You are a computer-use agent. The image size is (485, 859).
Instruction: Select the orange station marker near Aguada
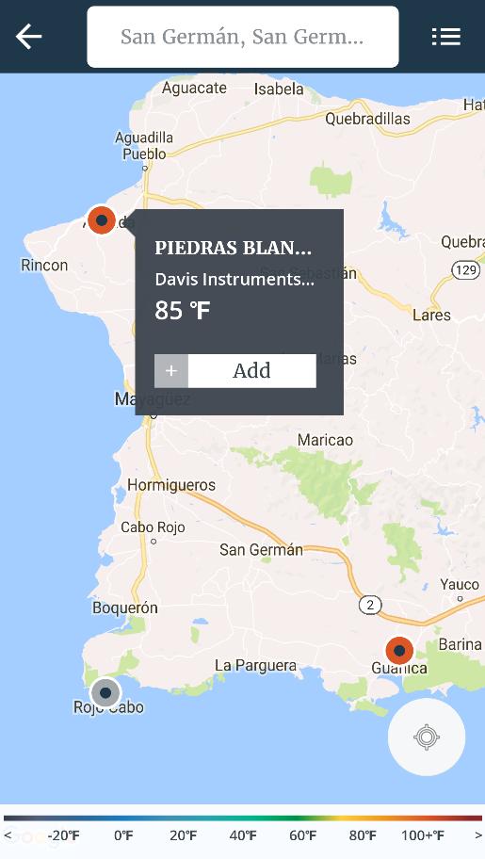tap(102, 220)
